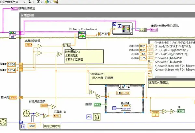Click the h1dot formula line text
This screenshot has height=133, width=195.
(x=171, y=50)
